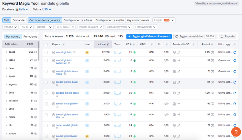The height and width of the screenshot is (140, 242).
Task: Add dorati sandali gioiello via plus icon
Action: [x=54, y=126]
